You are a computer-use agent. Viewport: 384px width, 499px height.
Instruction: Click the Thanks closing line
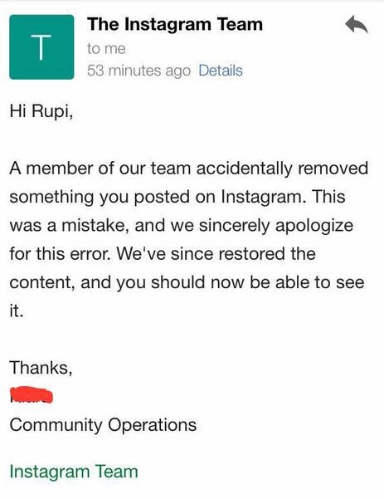click(41, 368)
